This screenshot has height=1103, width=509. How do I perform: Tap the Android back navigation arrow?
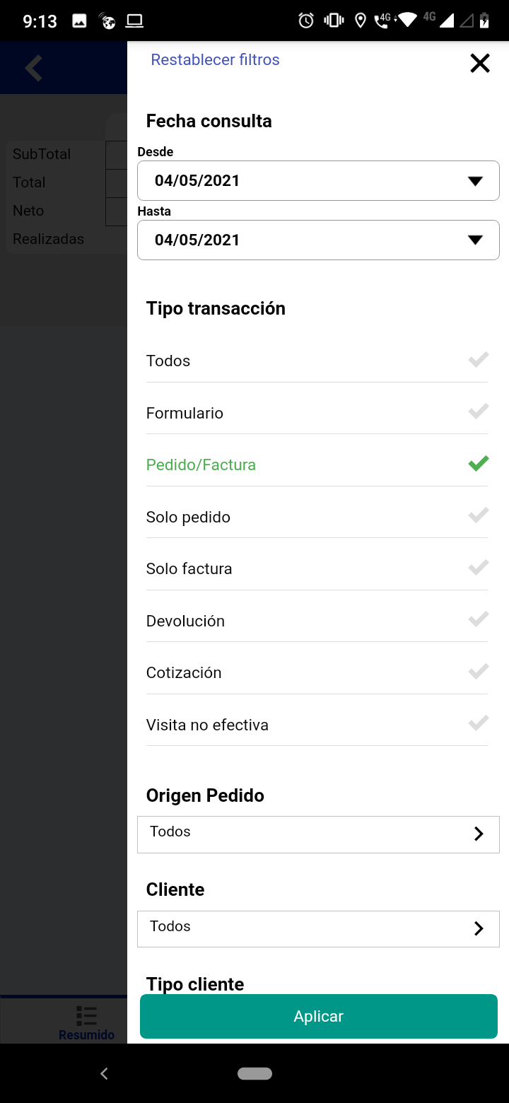[x=104, y=1073]
